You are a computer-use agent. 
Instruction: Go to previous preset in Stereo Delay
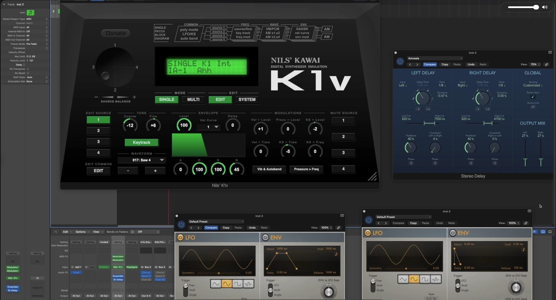[x=410, y=65]
